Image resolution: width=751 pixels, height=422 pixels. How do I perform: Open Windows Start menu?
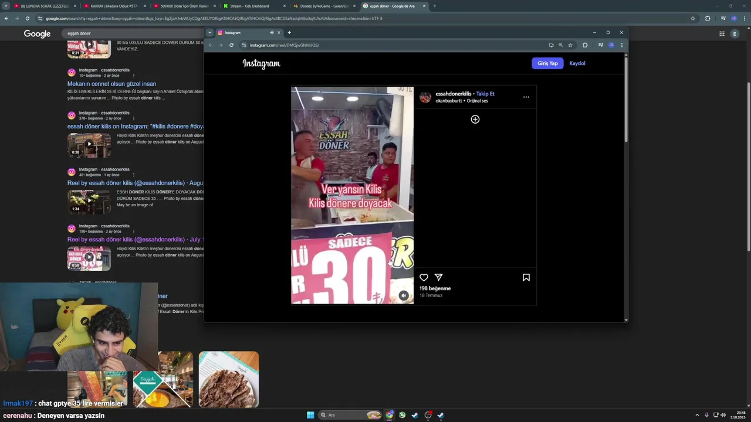click(310, 415)
